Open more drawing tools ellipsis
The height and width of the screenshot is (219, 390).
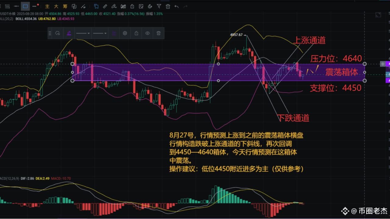click(35, 6)
